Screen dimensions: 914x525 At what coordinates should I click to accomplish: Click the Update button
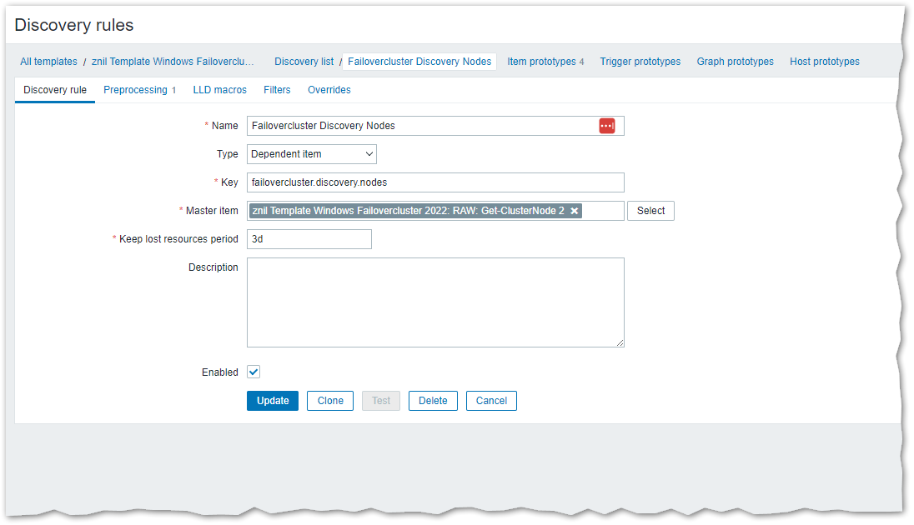[273, 401]
